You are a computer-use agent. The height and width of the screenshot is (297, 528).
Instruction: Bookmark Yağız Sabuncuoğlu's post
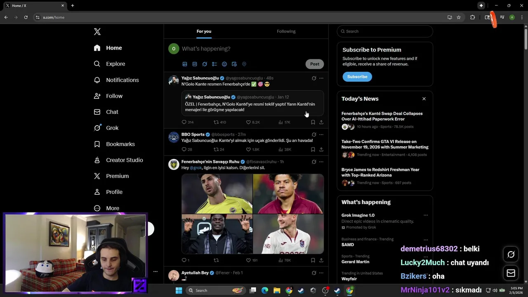(313, 122)
